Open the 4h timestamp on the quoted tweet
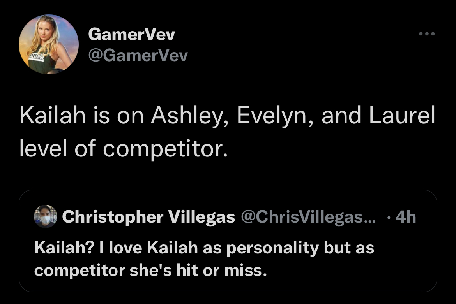The image size is (456, 304). point(406,217)
